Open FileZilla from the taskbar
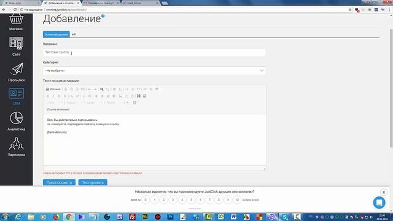 click(x=133, y=217)
